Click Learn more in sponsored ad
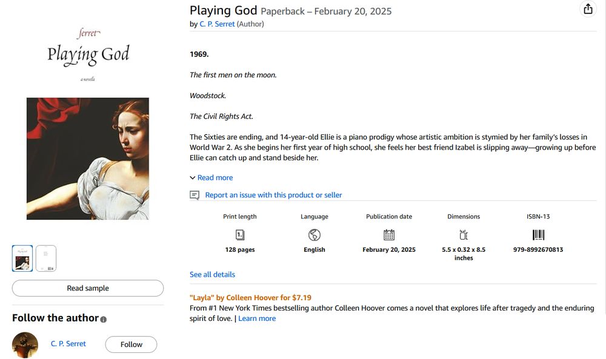Image resolution: width=606 pixels, height=359 pixels. click(257, 318)
